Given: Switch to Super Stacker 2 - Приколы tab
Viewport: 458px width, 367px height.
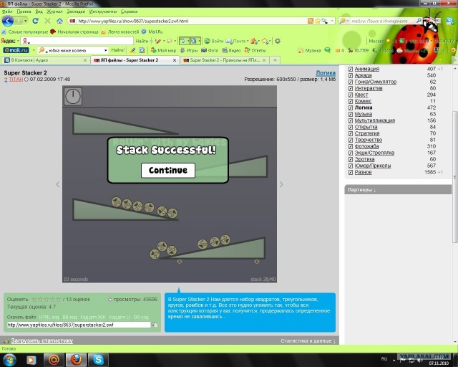Looking at the screenshot, I should (224, 60).
